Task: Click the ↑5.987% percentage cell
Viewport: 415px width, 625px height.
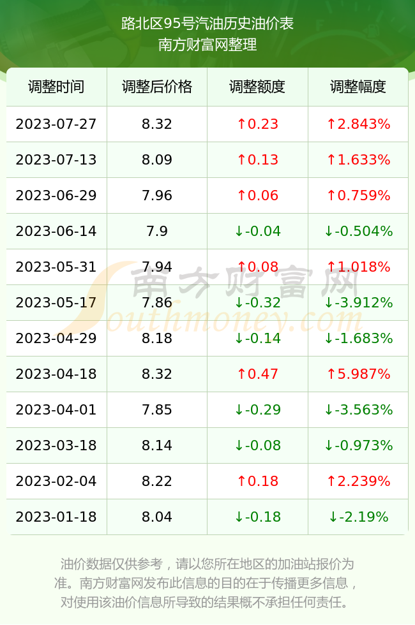Action: pyautogui.click(x=358, y=374)
